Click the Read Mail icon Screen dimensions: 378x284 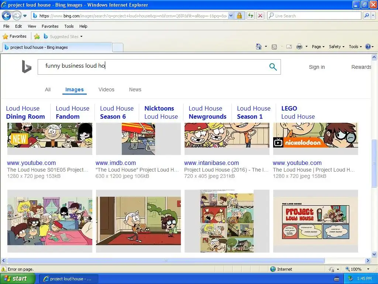(289, 47)
